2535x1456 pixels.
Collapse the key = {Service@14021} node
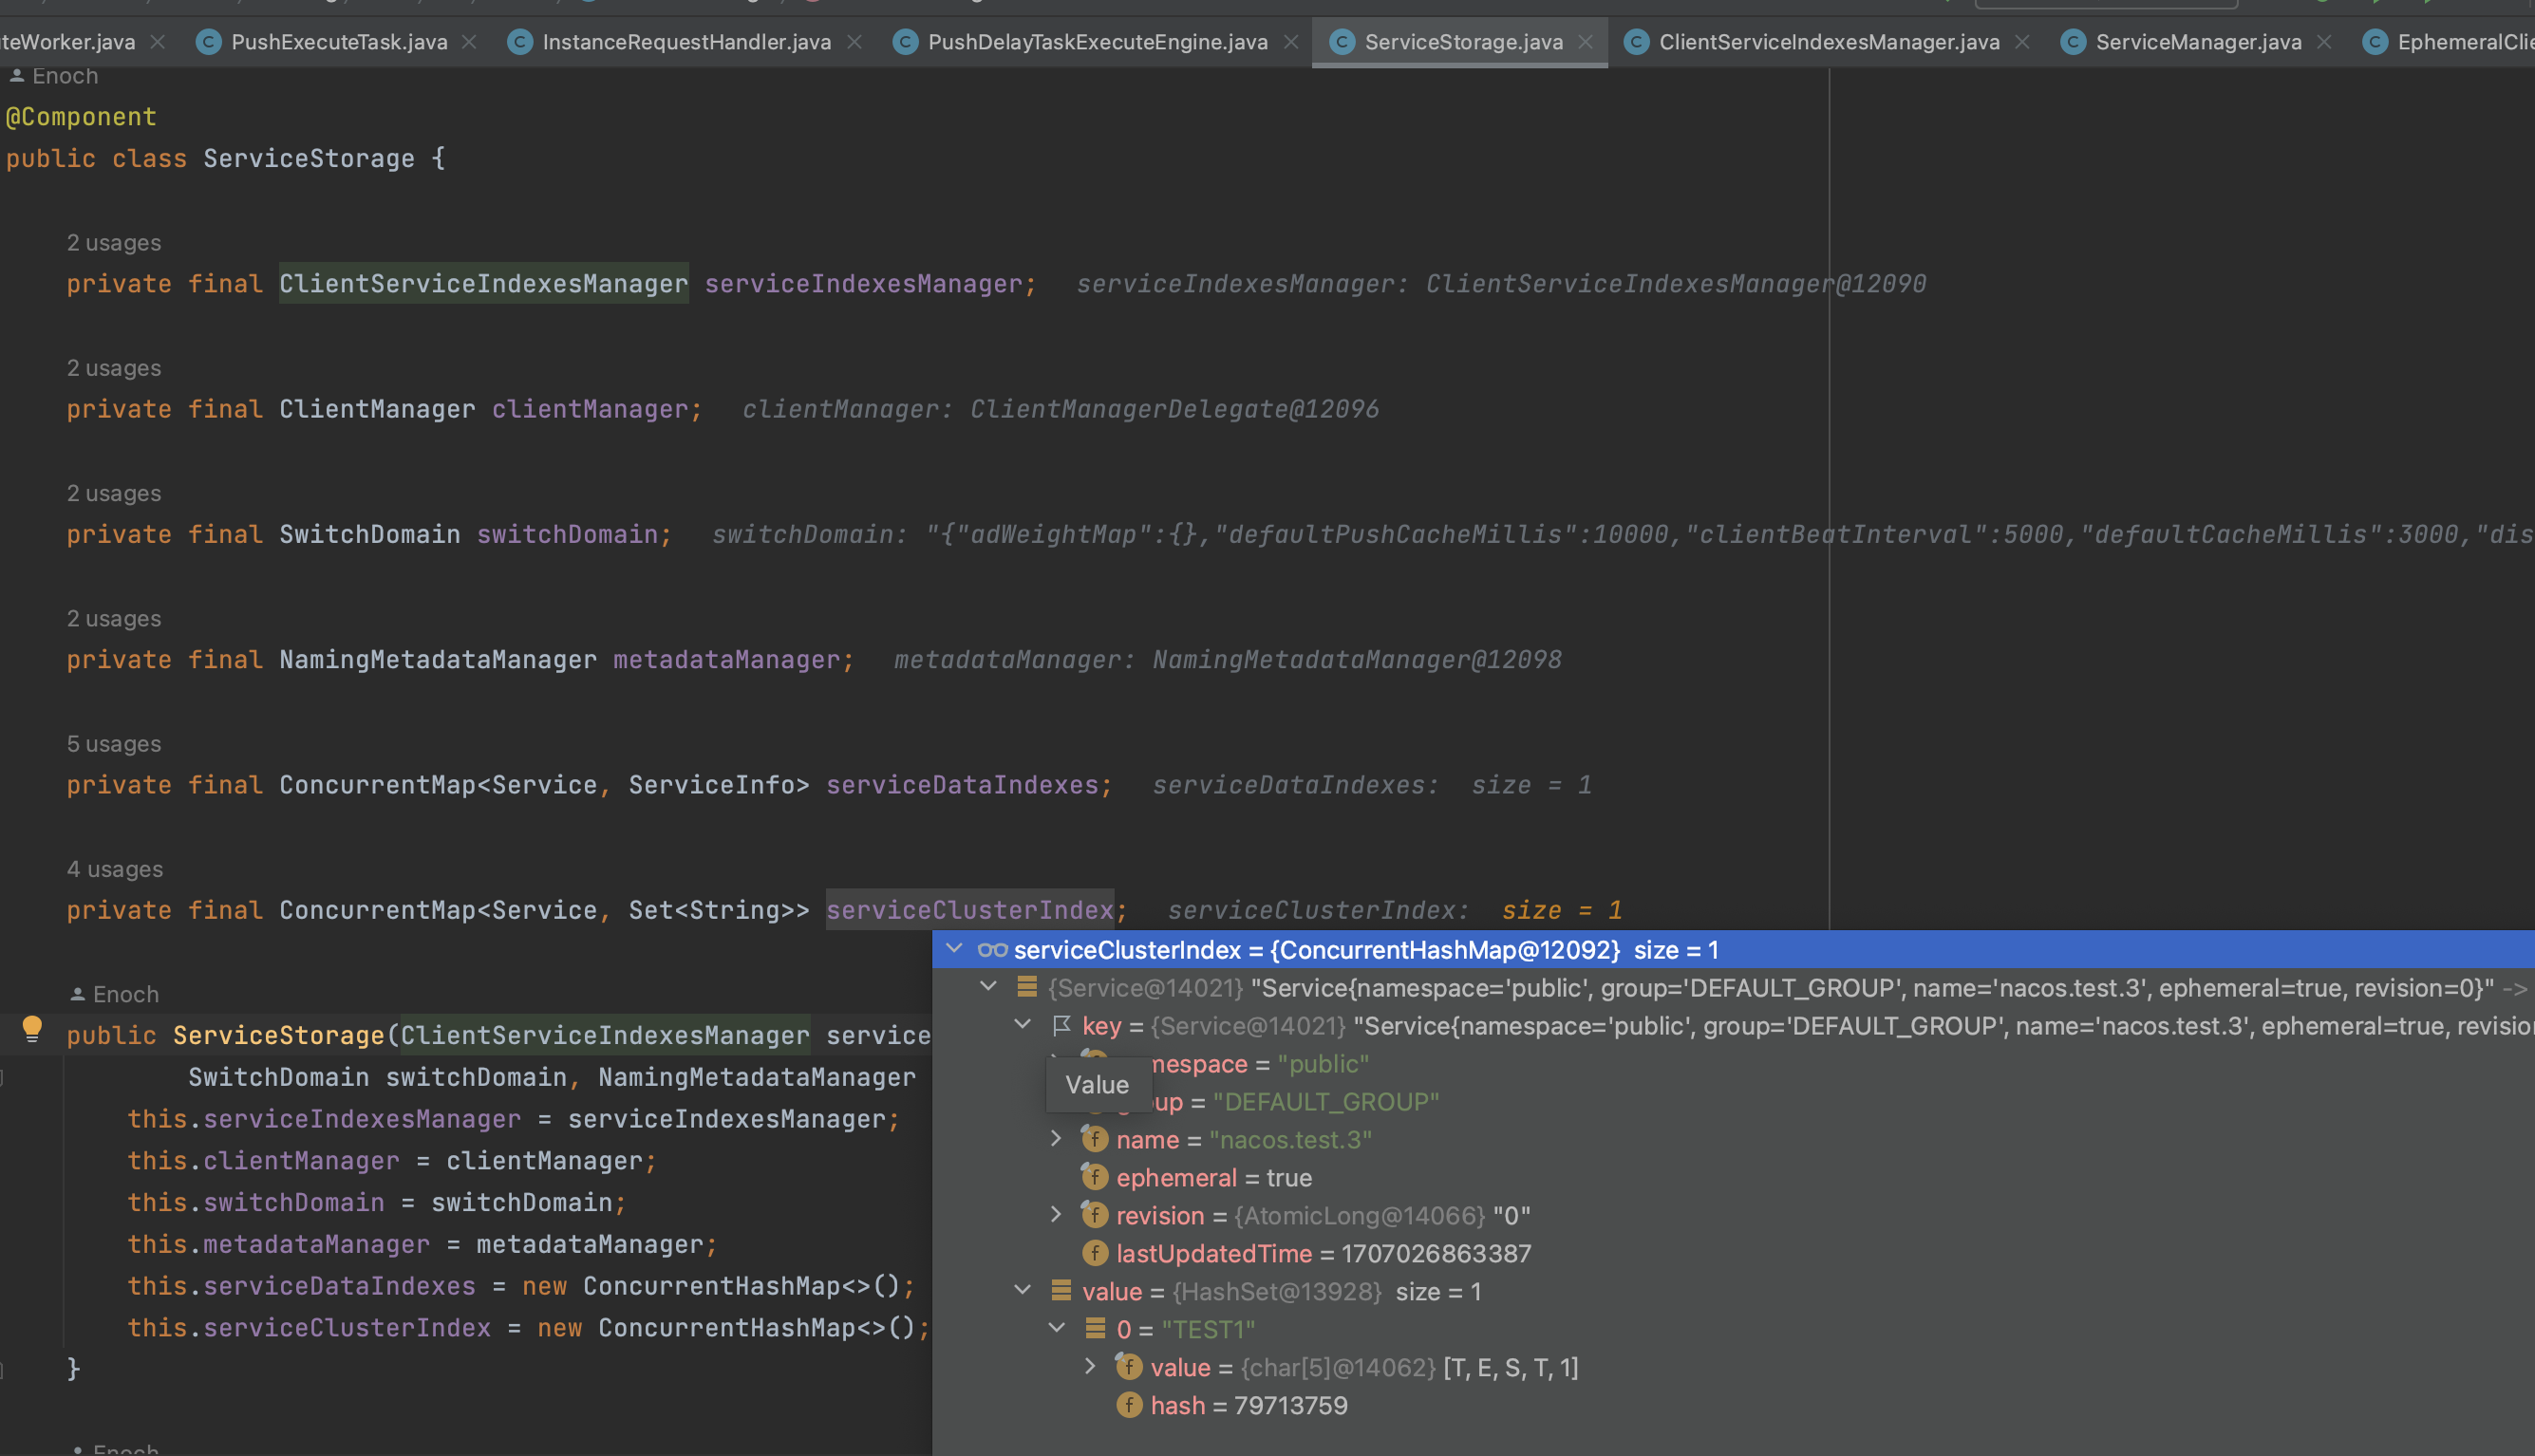click(x=1022, y=1025)
